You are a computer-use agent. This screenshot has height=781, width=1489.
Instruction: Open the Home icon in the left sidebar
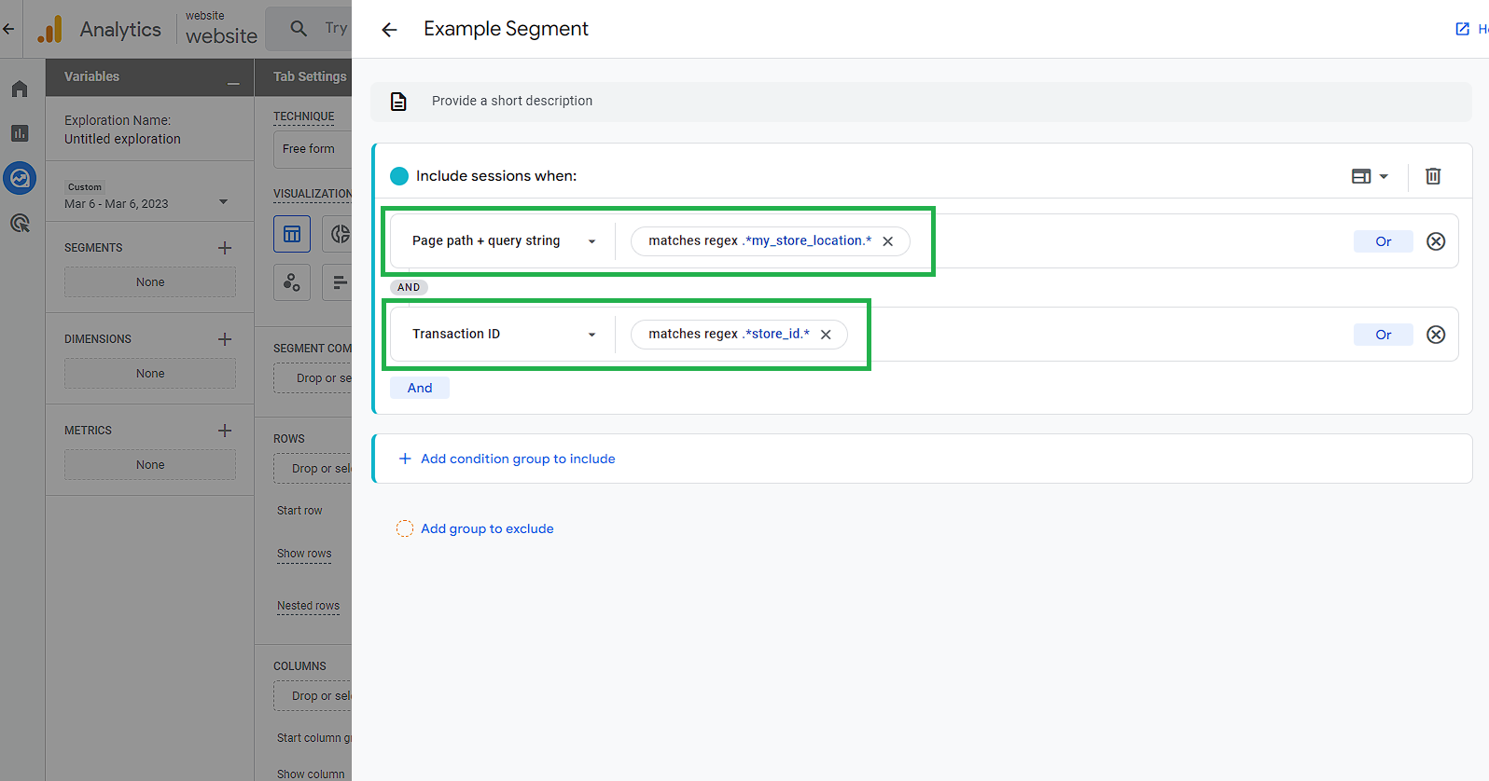coord(20,89)
